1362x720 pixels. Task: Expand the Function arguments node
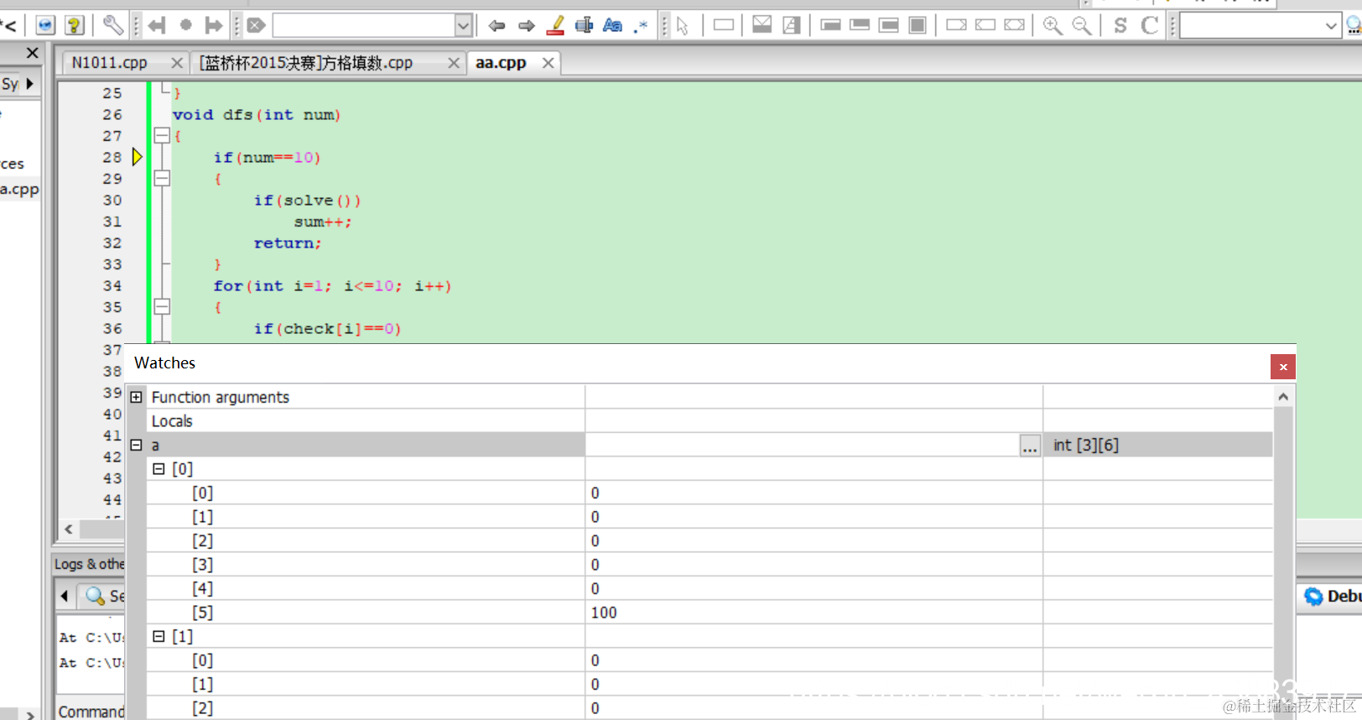point(136,397)
